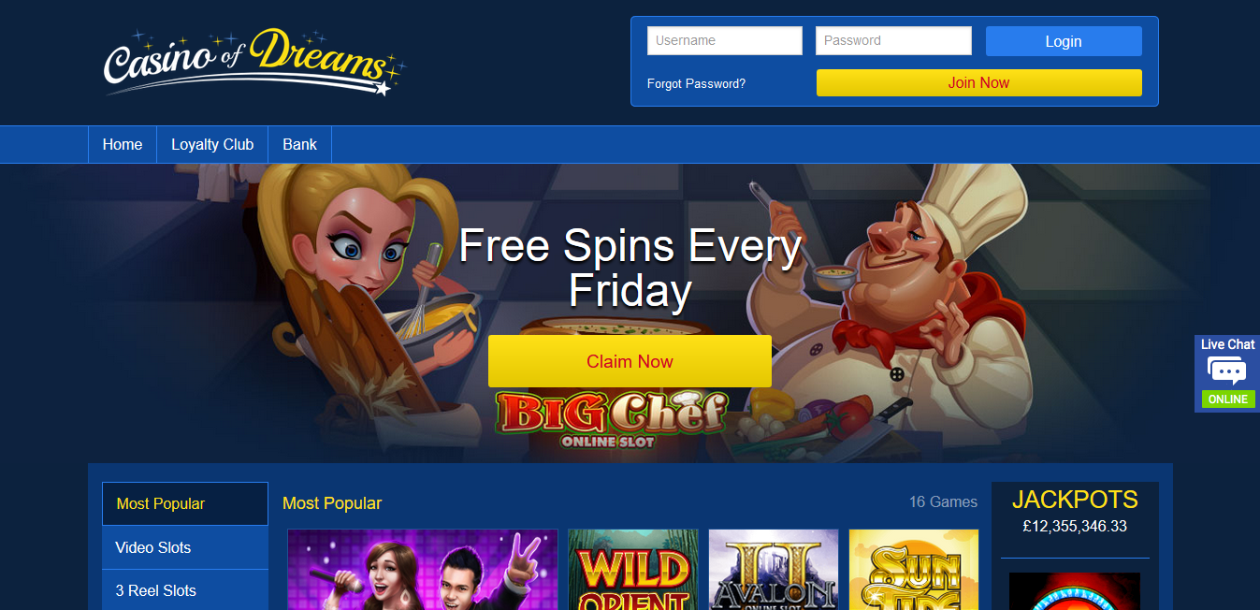Open the Avalon II game thumbnail
Screen dimensions: 1260x610
tap(774, 570)
